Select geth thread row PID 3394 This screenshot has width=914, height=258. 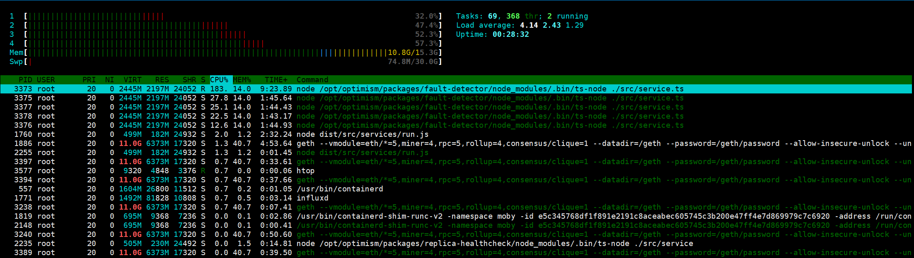456,180
